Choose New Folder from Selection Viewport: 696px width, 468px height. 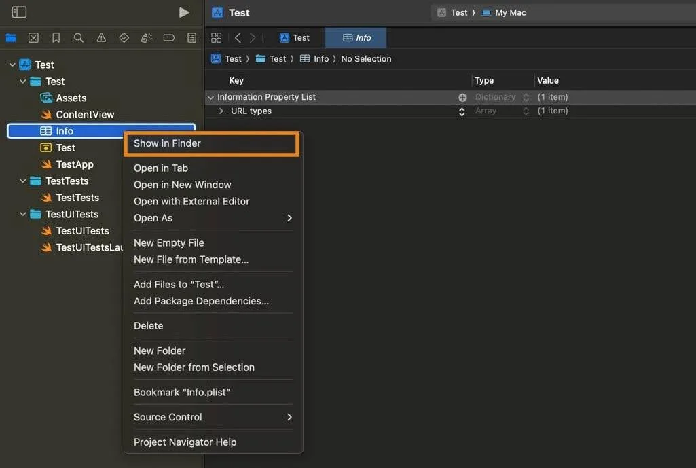point(213,367)
